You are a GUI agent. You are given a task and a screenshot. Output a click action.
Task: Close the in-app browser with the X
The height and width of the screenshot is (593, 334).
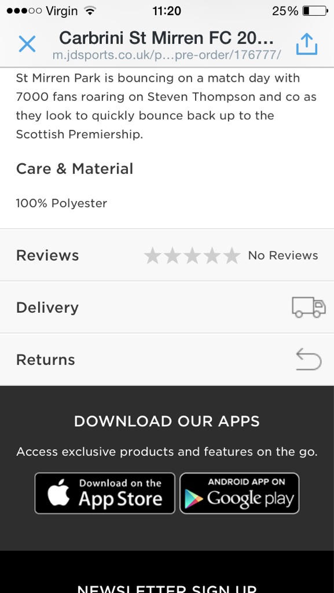pos(27,44)
